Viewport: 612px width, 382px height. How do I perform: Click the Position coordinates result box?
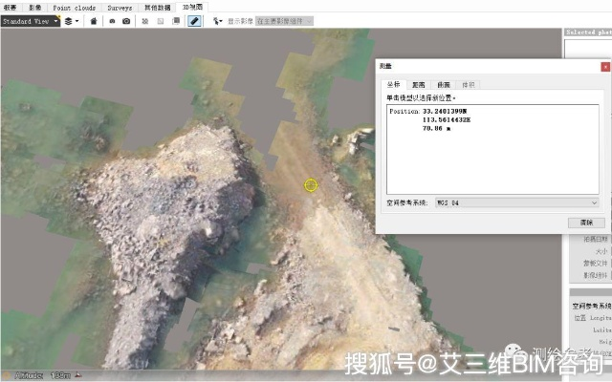492,149
